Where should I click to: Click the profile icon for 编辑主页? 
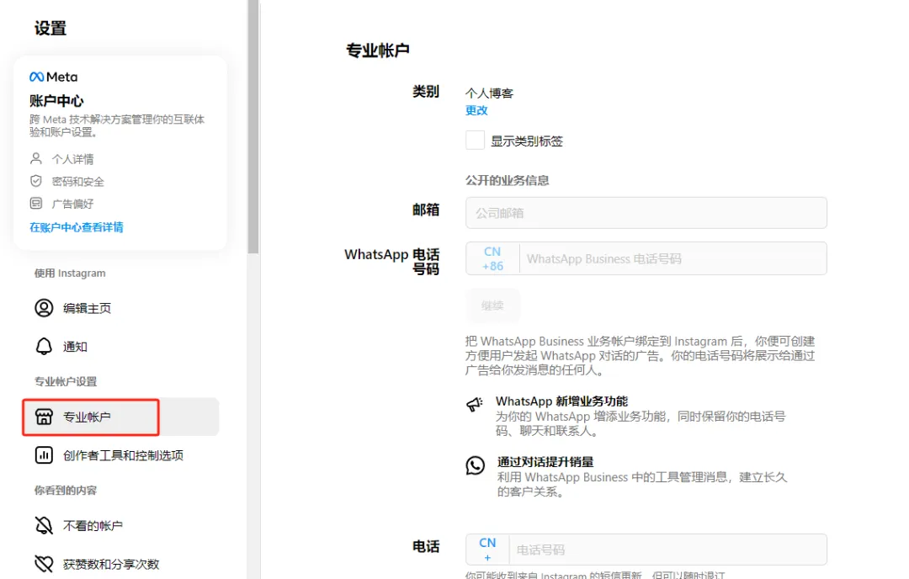tap(44, 308)
